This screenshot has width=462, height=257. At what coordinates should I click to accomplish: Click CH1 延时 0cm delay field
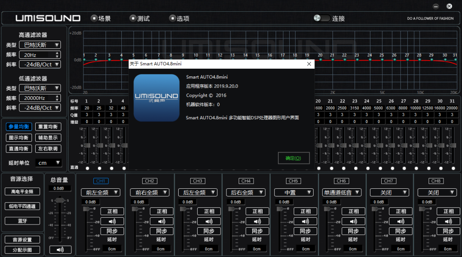(x=112, y=249)
